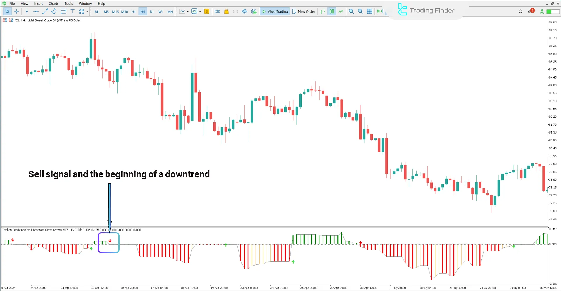
Task: Enable chart auto-scroll to latest bar
Action: coord(380,11)
